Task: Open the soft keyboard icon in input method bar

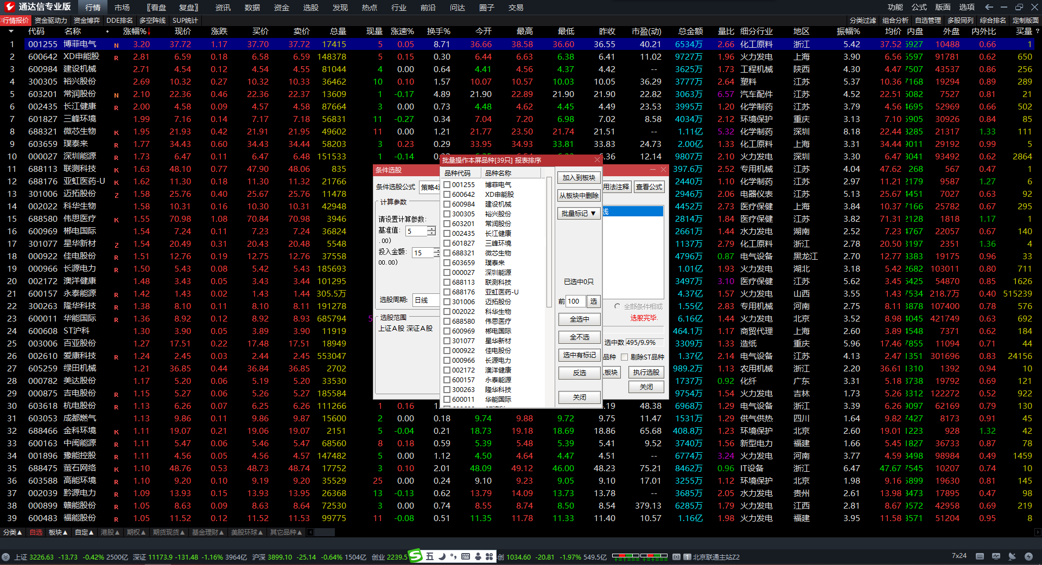Action: click(x=466, y=556)
